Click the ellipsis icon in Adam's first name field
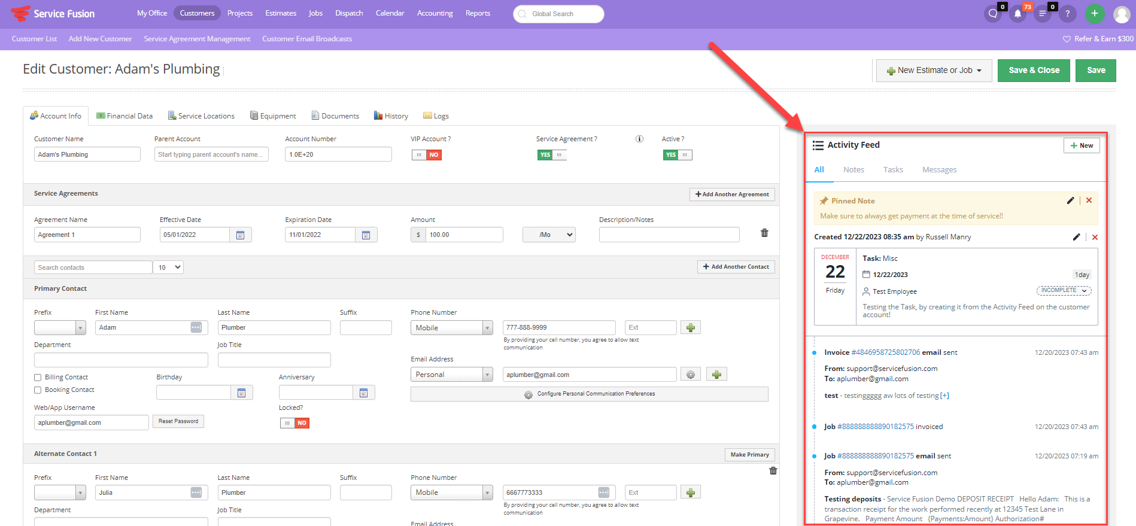Screen dimensions: 1136x526 tap(196, 327)
